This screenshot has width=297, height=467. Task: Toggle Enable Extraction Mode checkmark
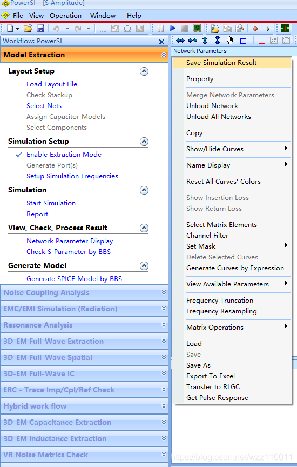click(19, 155)
